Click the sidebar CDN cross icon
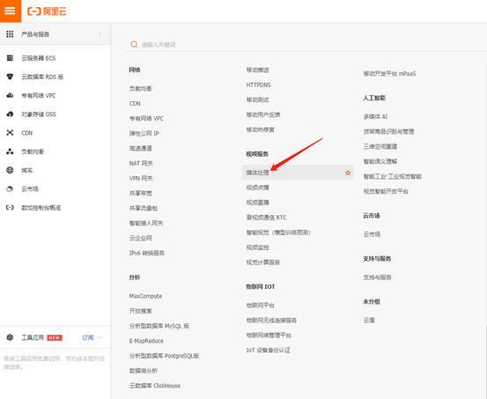This screenshot has height=399, width=487. coord(10,133)
